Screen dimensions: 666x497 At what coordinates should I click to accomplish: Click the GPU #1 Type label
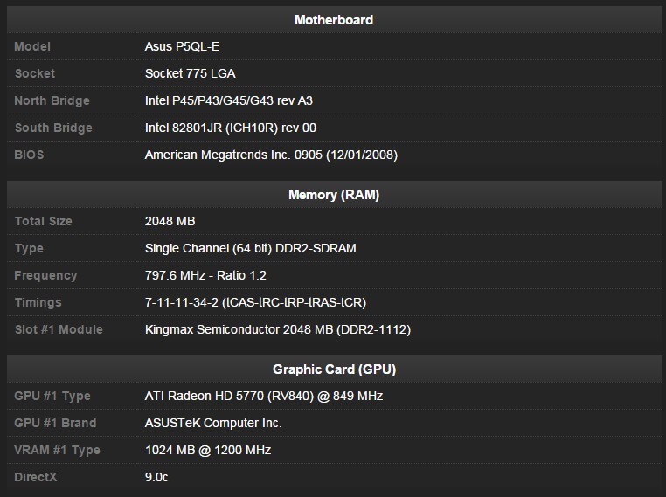click(x=52, y=396)
